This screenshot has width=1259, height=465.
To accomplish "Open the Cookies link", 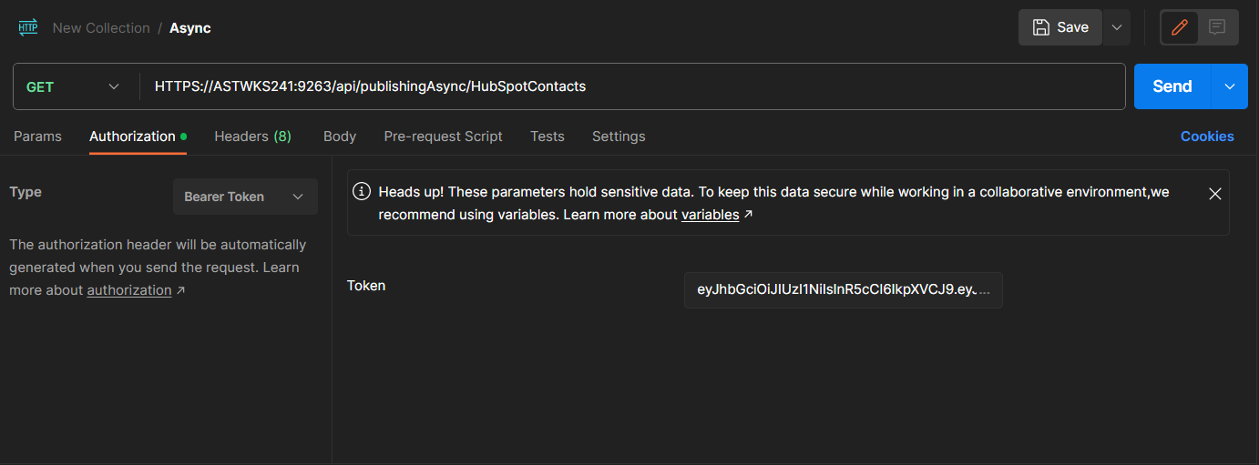I will 1207,136.
